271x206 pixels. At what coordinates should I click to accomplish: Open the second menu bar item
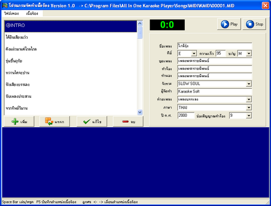(32, 14)
